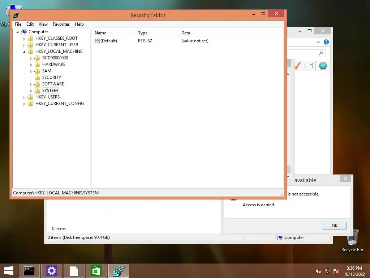This screenshot has width=370, height=278.
Task: Click the SYSTEM folder icon
Action: click(x=37, y=90)
